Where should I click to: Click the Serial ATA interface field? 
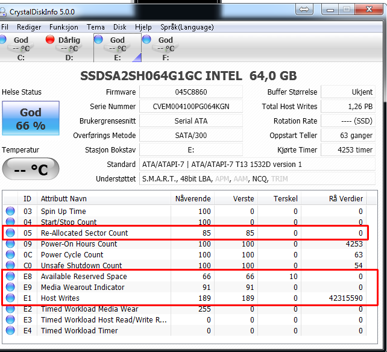191,121
